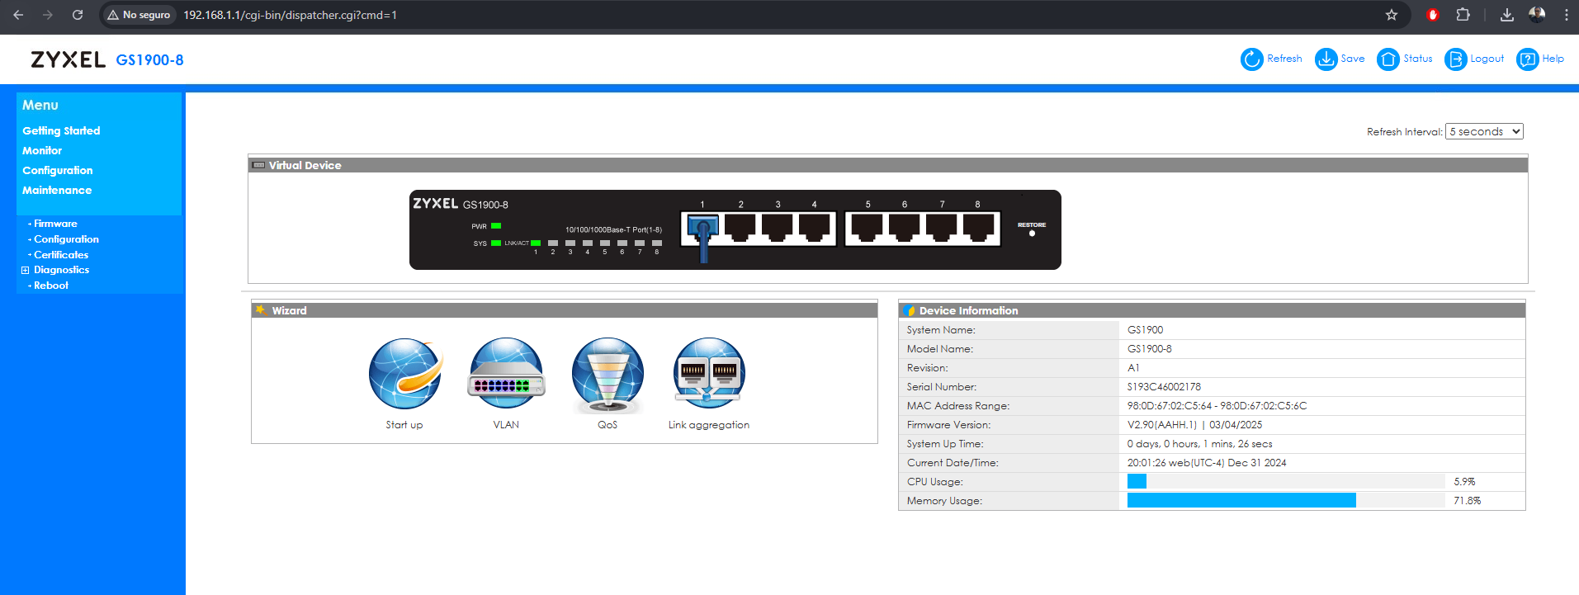The height and width of the screenshot is (595, 1579).
Task: Open the Getting Started menu
Action: [61, 131]
